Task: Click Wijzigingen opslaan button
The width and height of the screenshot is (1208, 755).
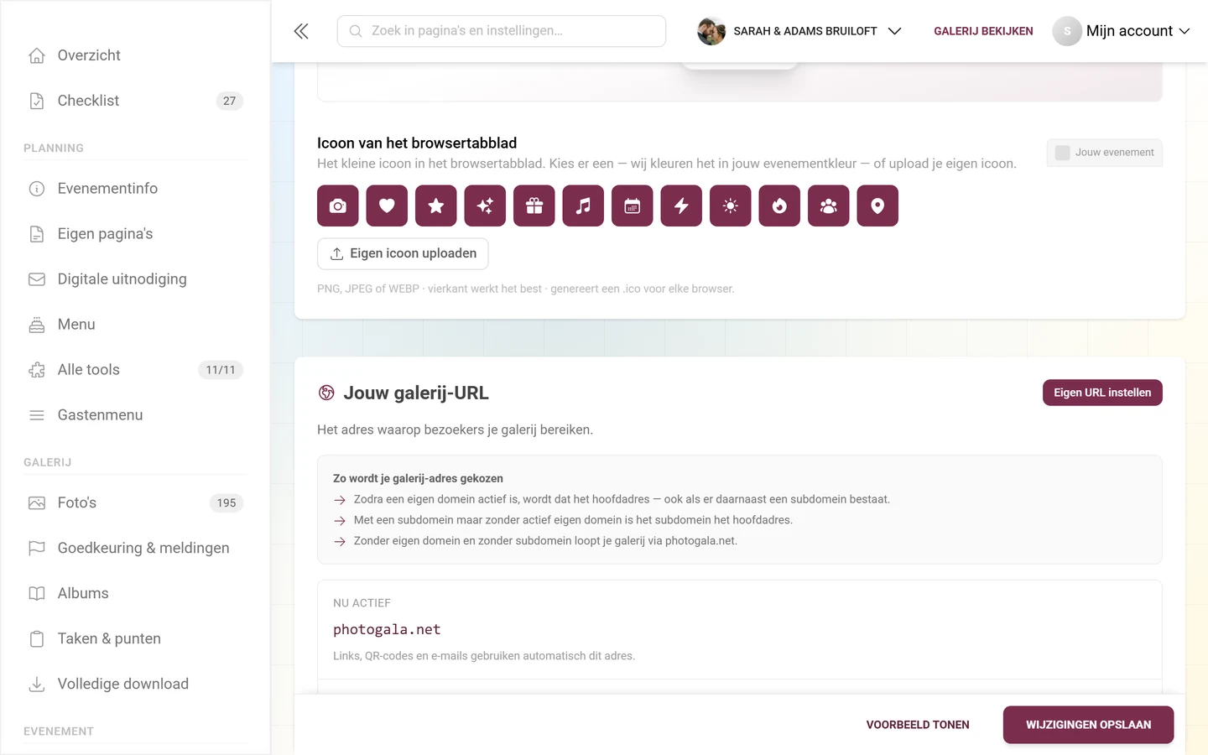Action: tap(1088, 725)
